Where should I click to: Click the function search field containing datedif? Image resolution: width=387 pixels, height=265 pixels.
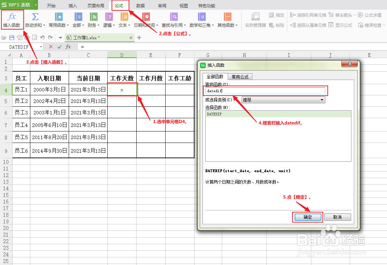265,91
